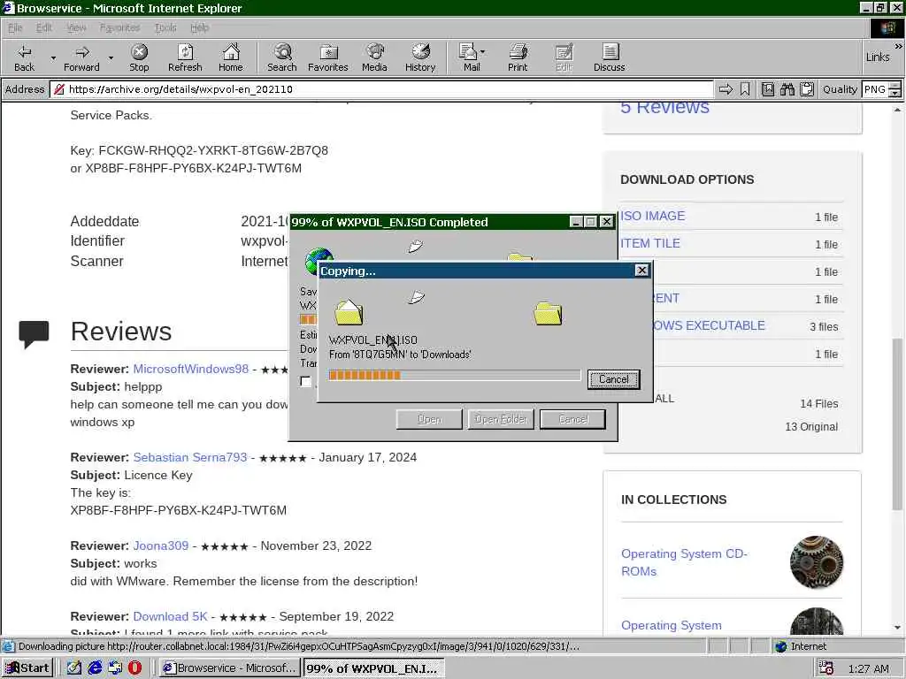Click the page vertical scrollbar thumb
The width and height of the screenshot is (906, 679).
[x=898, y=423]
